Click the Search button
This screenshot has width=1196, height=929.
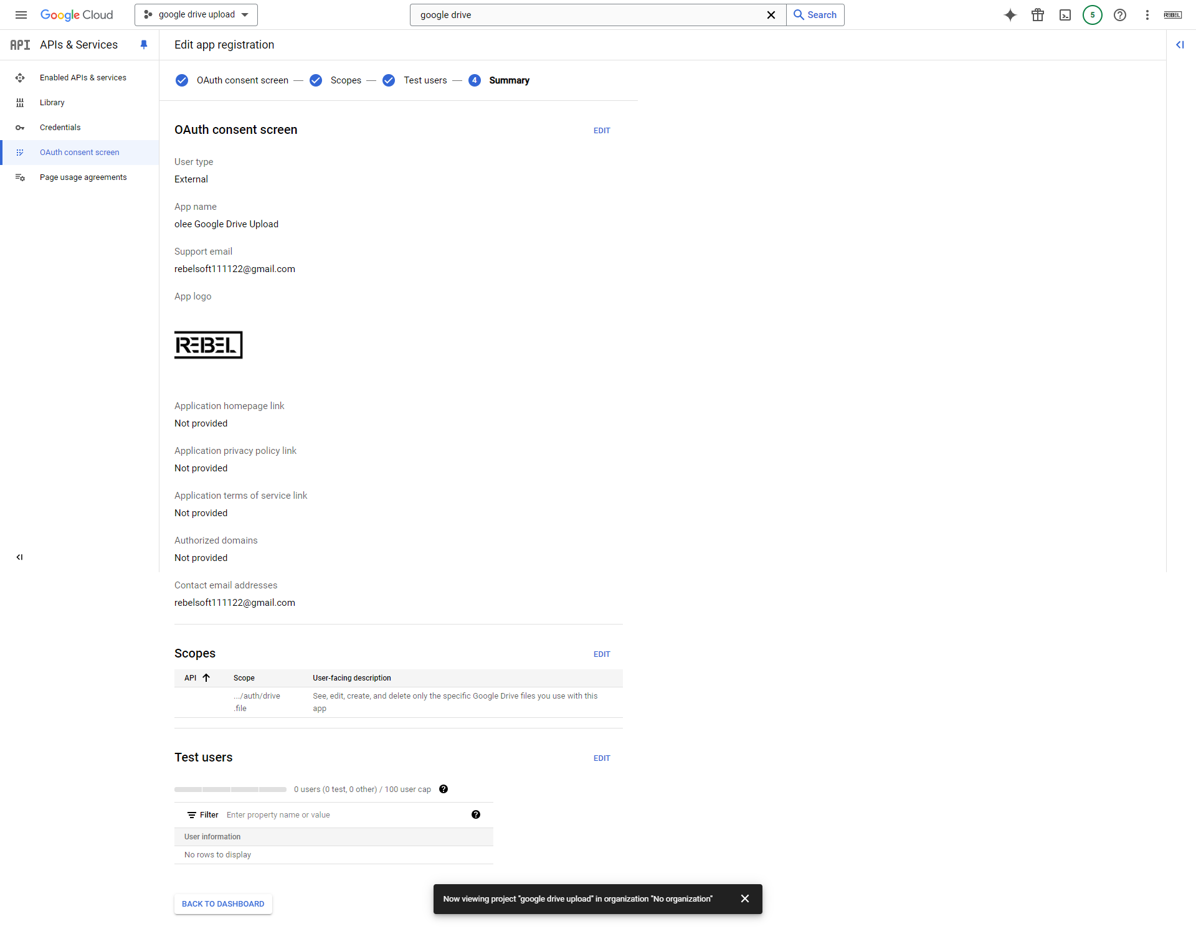[815, 15]
